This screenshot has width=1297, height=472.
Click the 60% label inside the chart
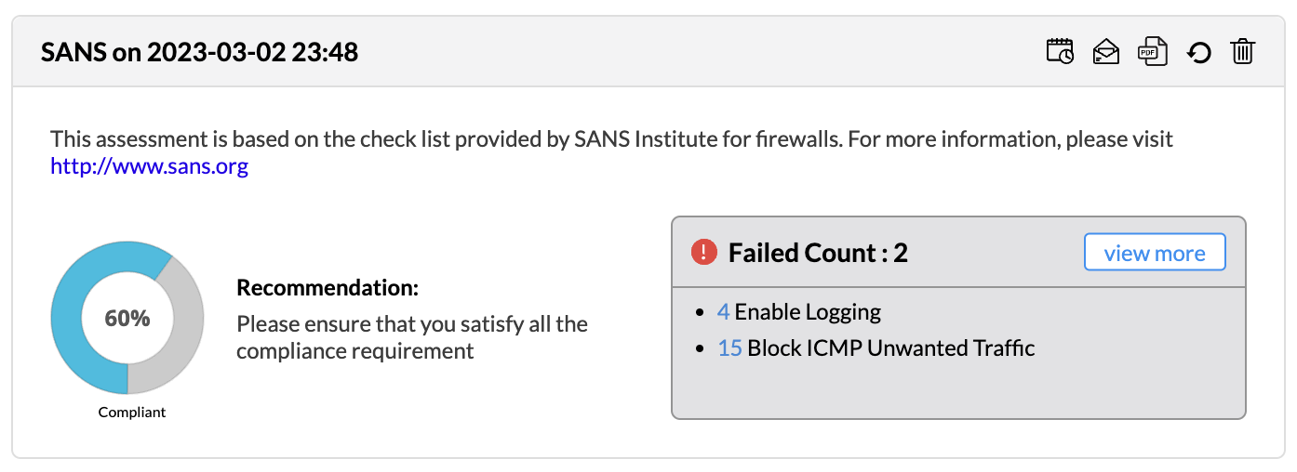(127, 318)
